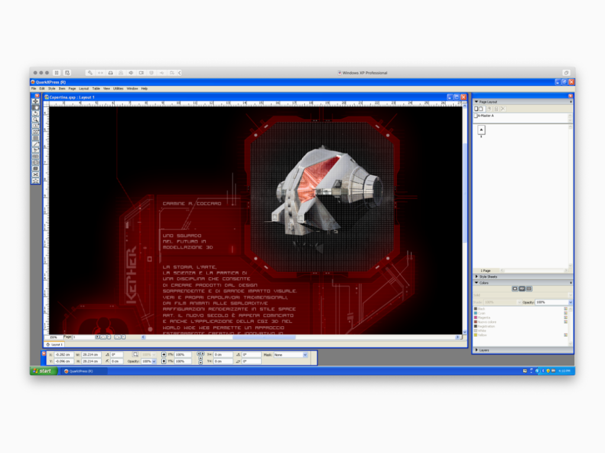Screen dimensions: 605x453
Task: Click the page number field below the layout
Action: pyautogui.click(x=83, y=337)
